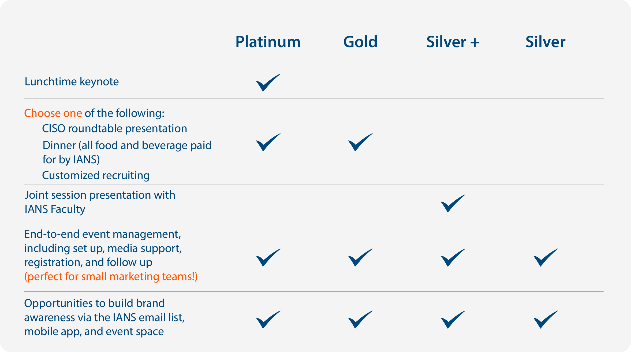Click Silver + checkmark for End-to-end event management
Viewport: 631px width, 352px height.
coord(453,257)
